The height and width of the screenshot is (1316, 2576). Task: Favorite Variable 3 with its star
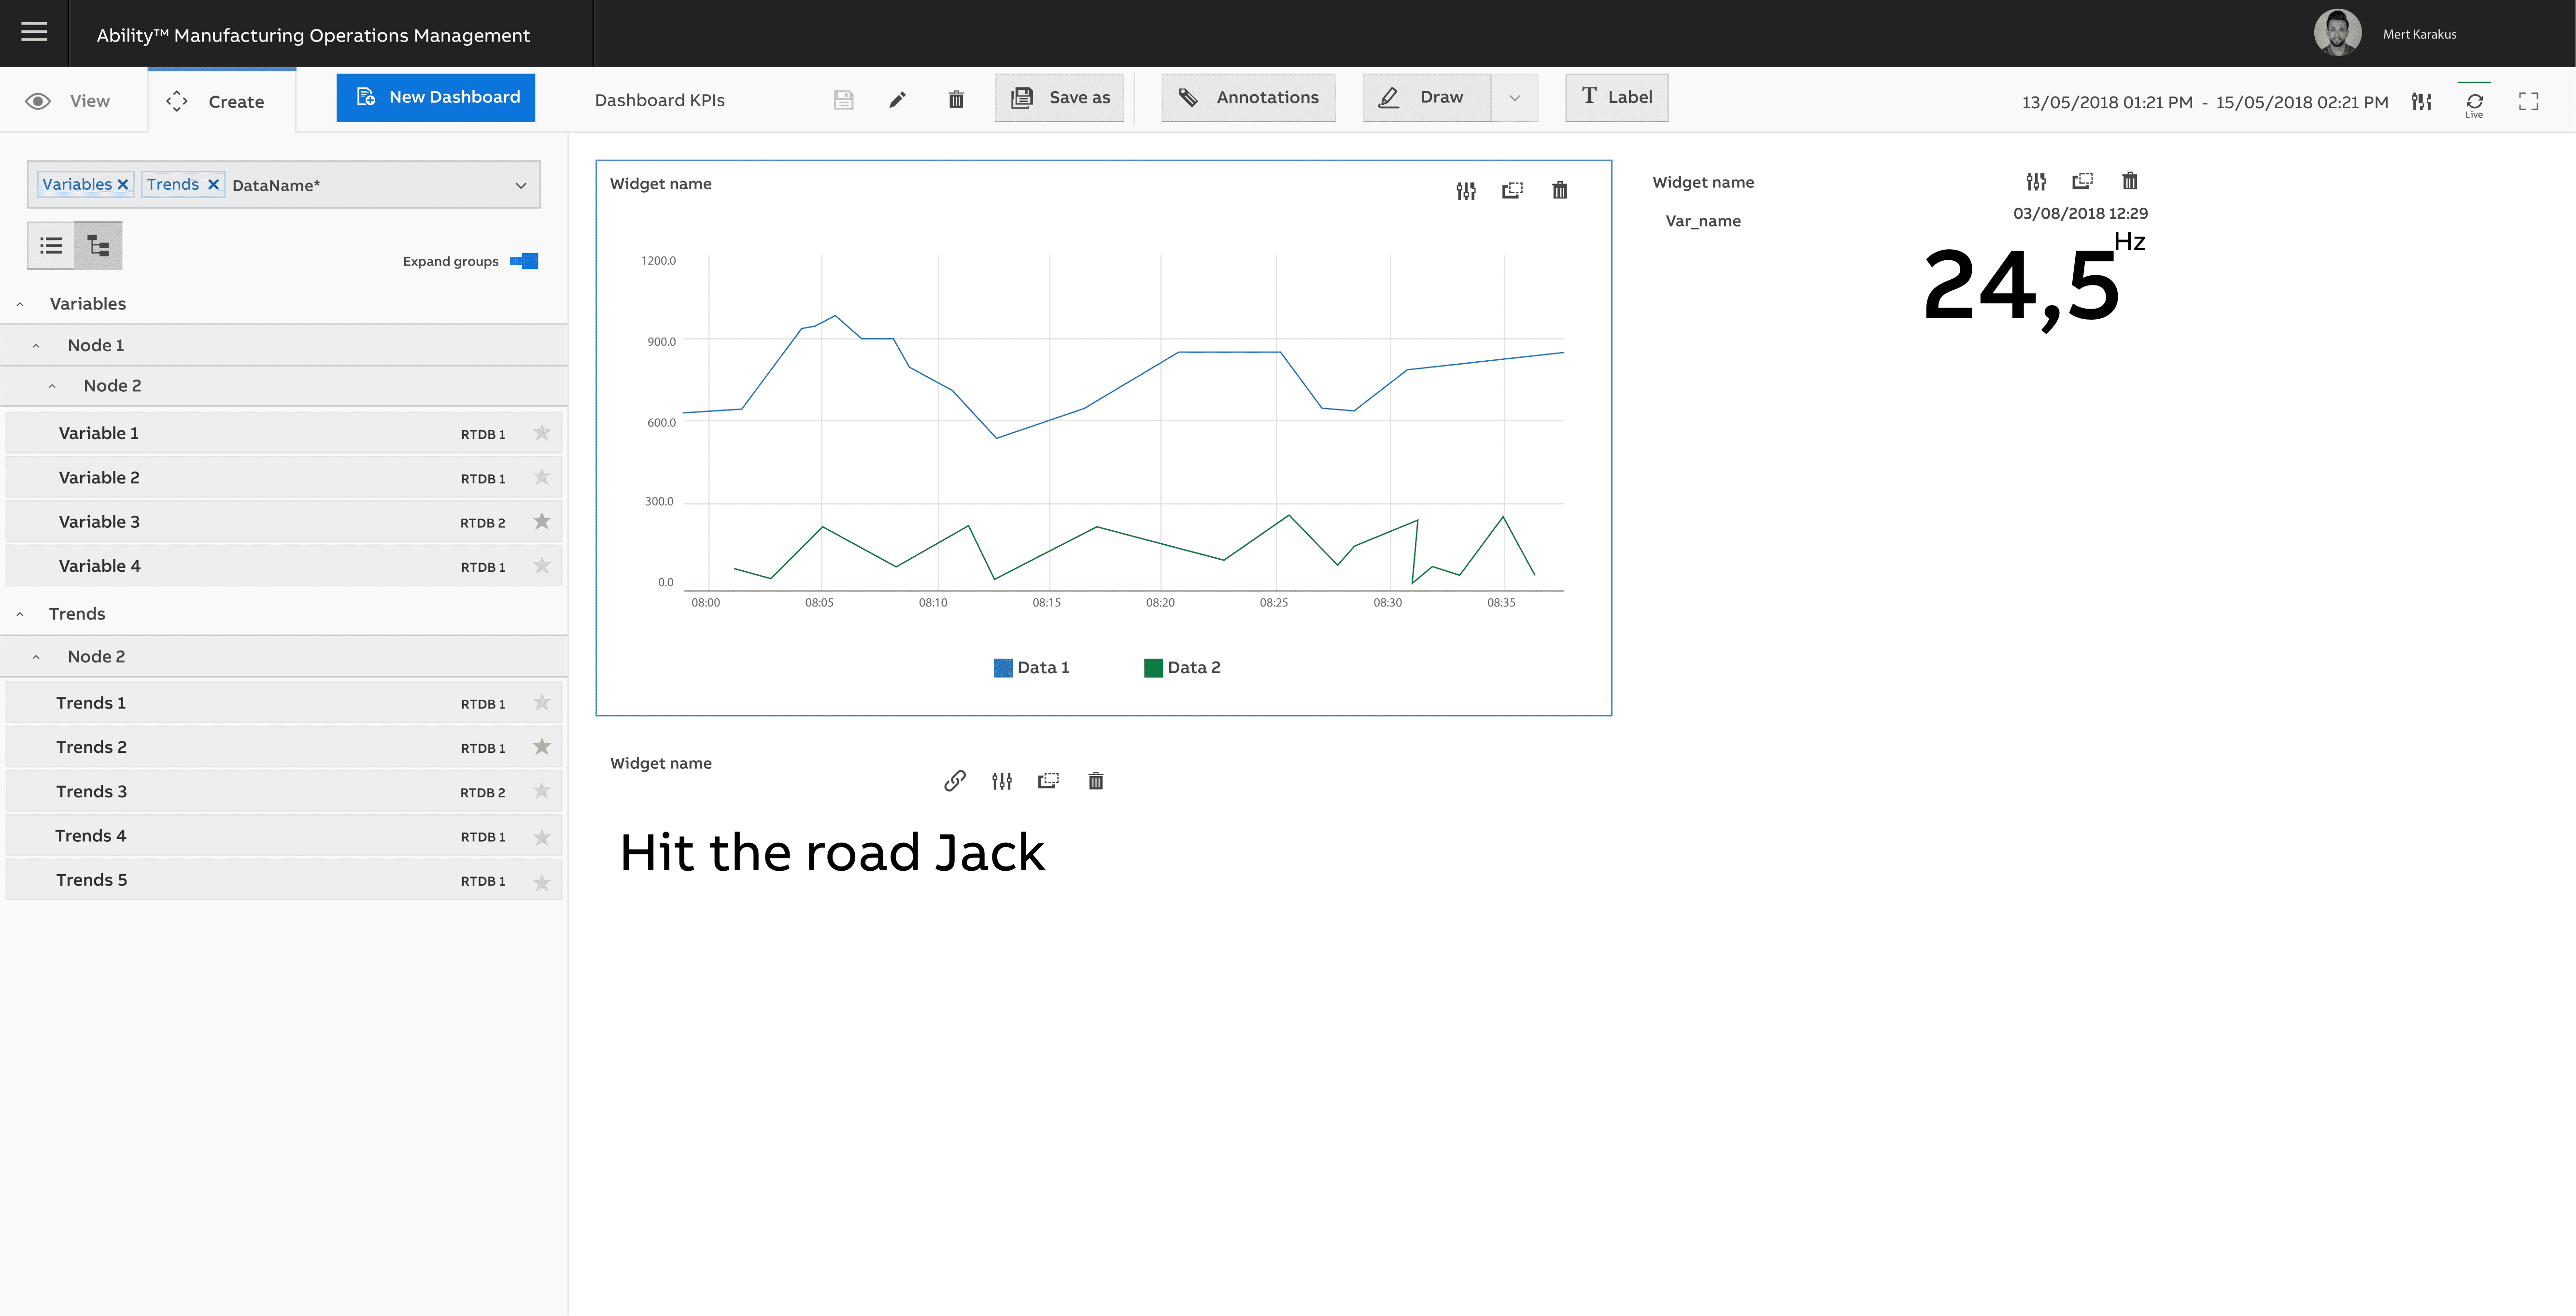542,521
